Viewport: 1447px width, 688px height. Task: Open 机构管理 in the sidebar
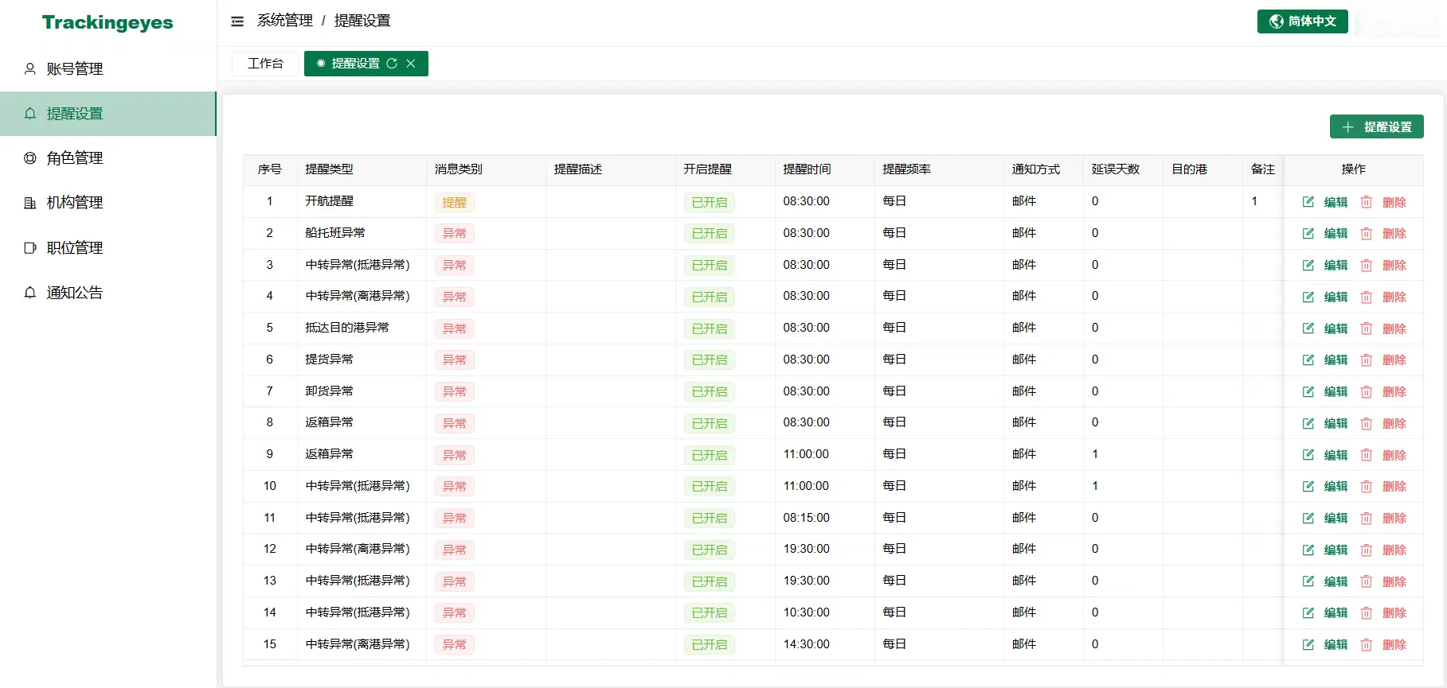108,203
